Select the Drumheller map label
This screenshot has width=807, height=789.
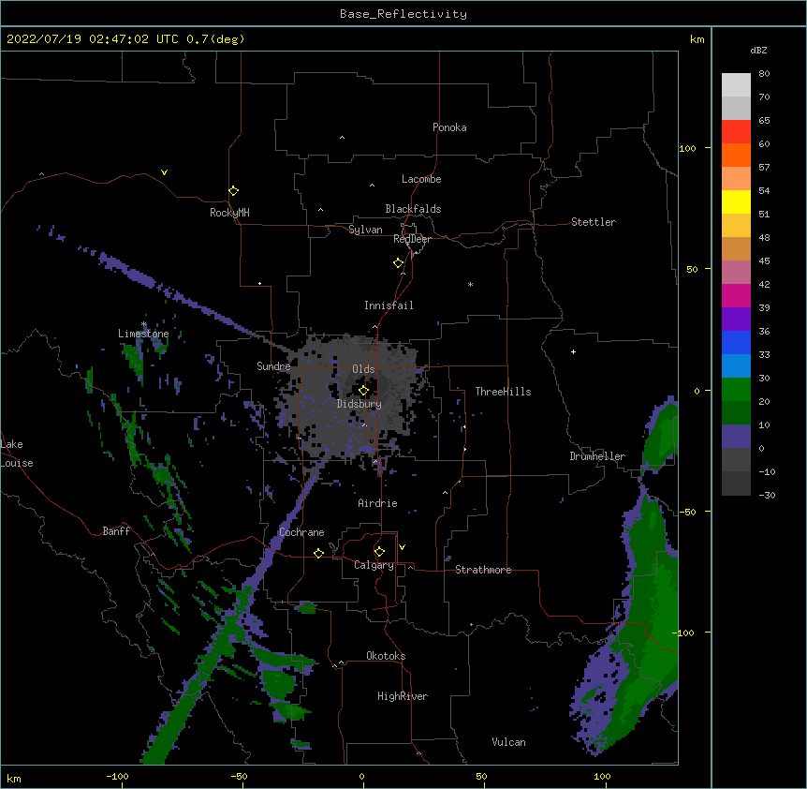coord(597,456)
